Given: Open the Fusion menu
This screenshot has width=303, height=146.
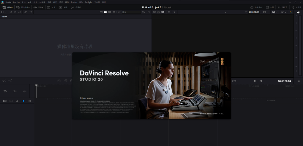Looking at the screenshot, I should coord(74,2).
